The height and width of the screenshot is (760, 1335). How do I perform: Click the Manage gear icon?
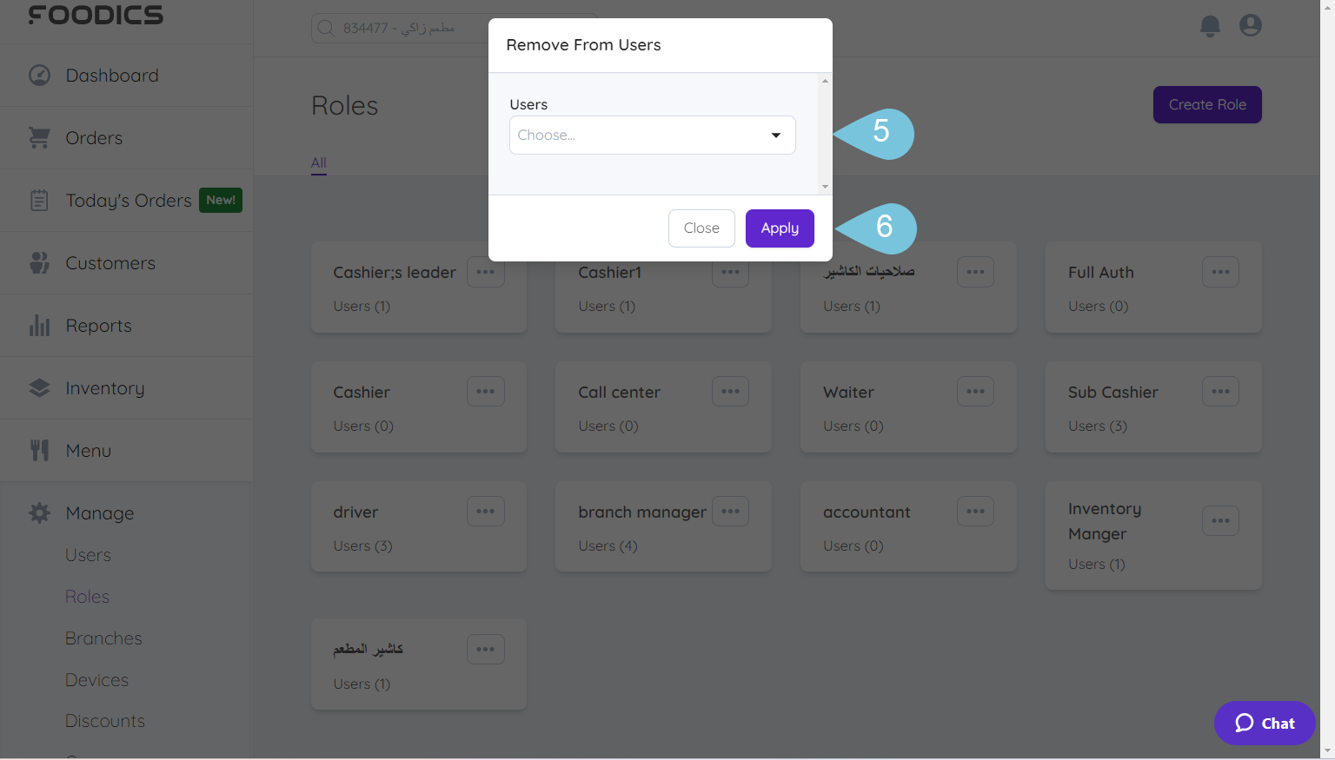tap(39, 512)
